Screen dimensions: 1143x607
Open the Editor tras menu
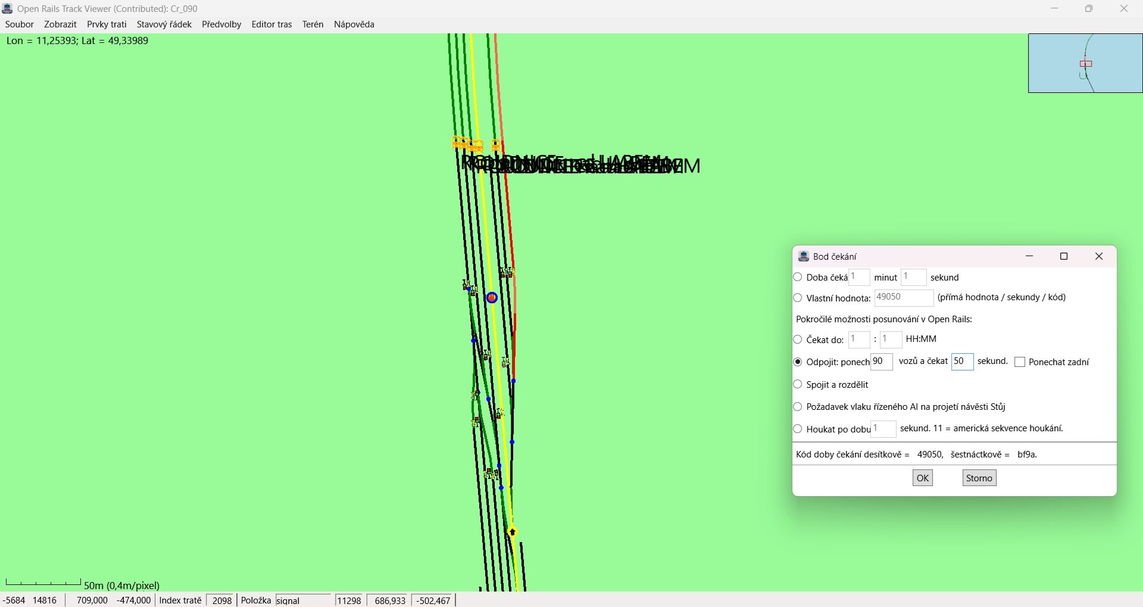point(271,24)
